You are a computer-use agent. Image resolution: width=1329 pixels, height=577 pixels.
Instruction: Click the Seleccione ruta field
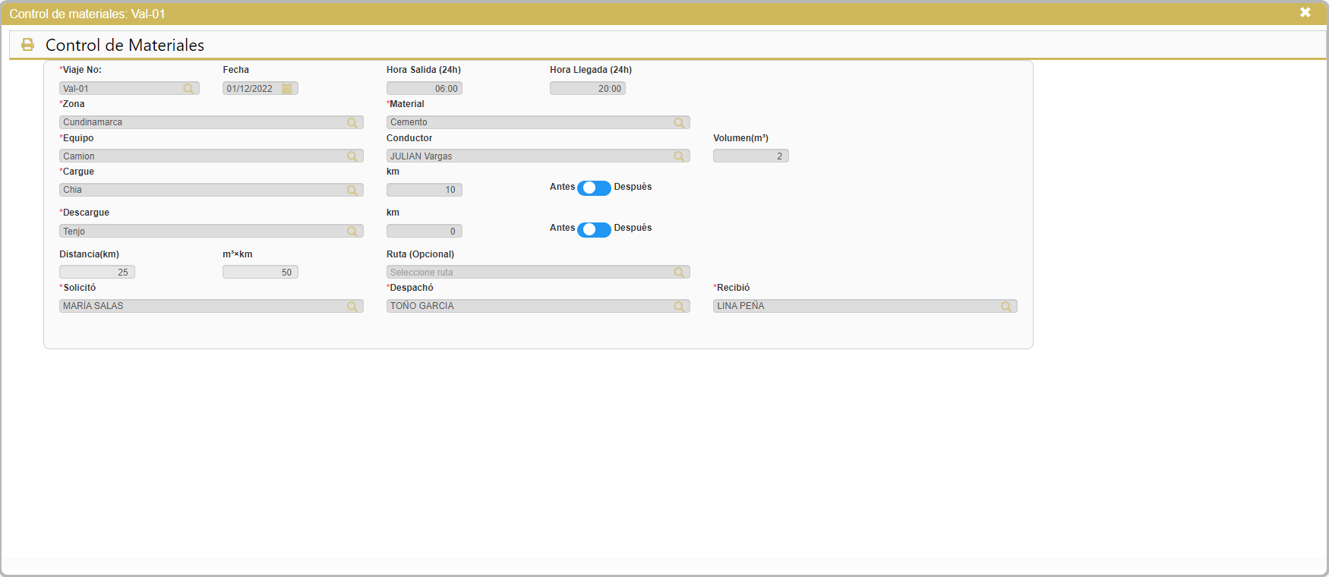538,273
